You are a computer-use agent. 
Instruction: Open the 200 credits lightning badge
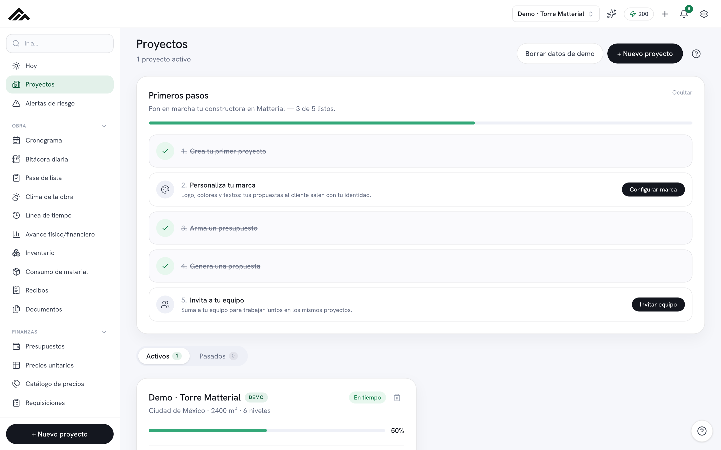[x=639, y=14]
